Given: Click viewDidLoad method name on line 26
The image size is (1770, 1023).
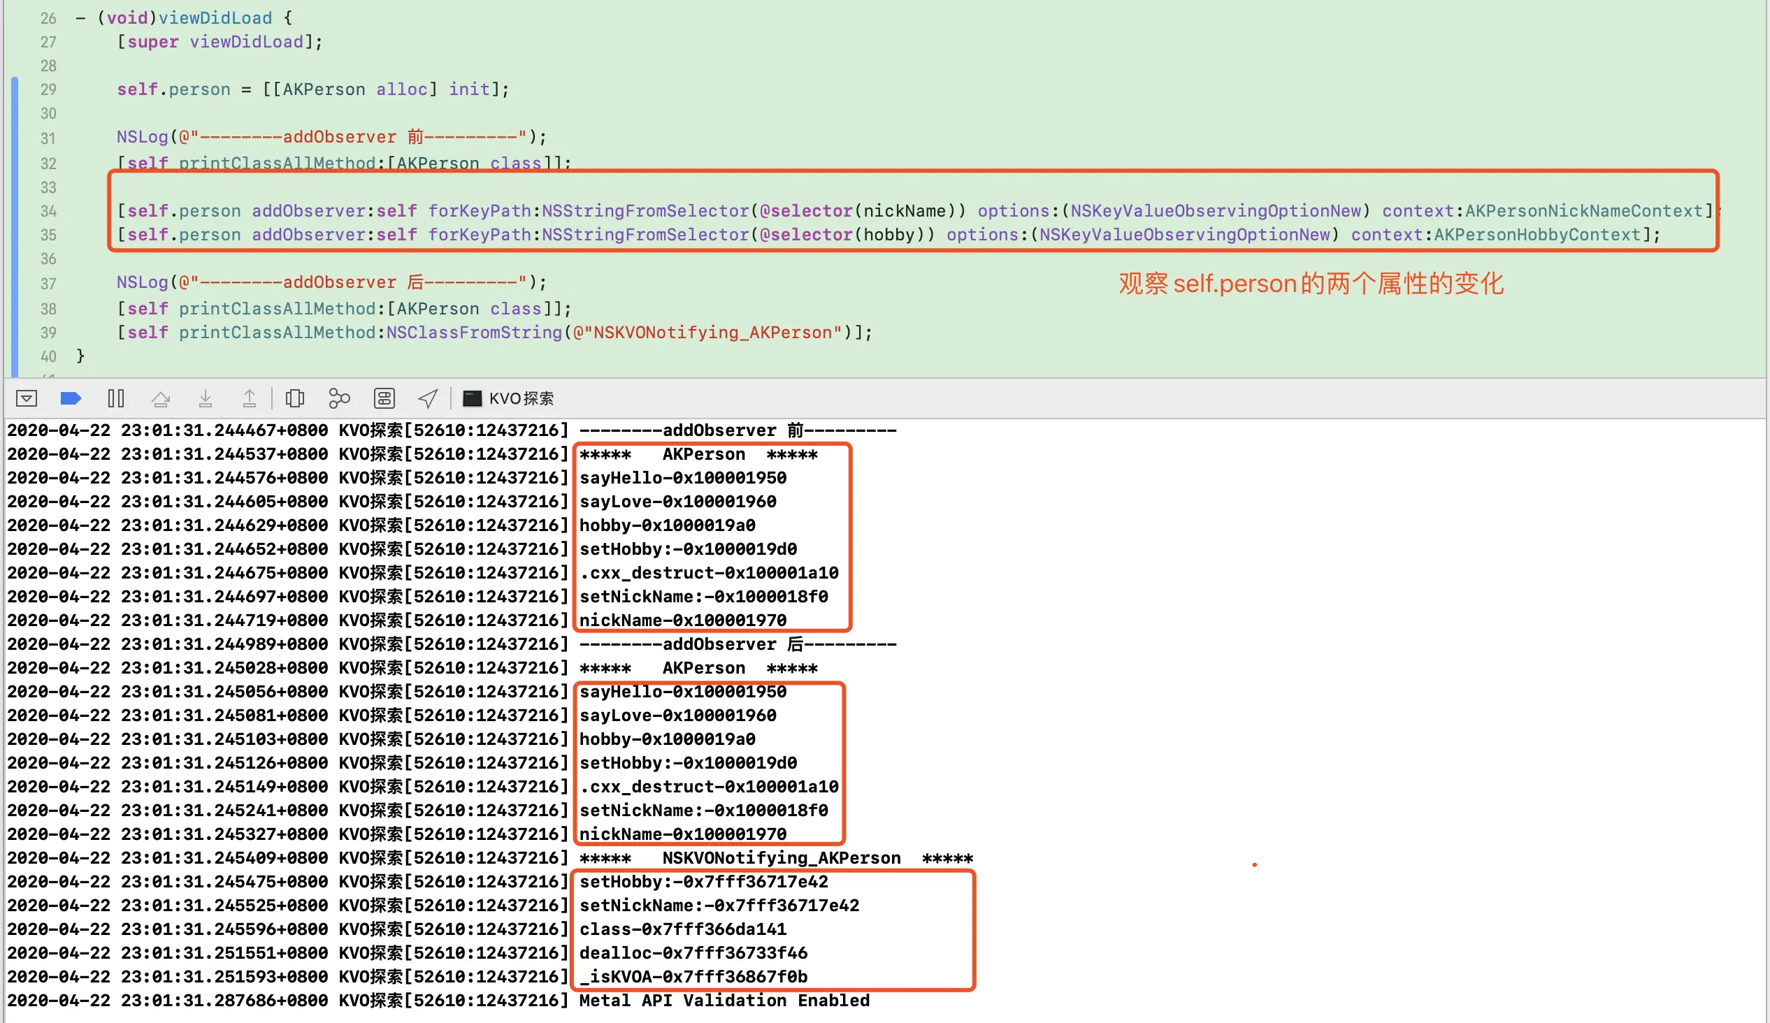Looking at the screenshot, I should pyautogui.click(x=215, y=18).
